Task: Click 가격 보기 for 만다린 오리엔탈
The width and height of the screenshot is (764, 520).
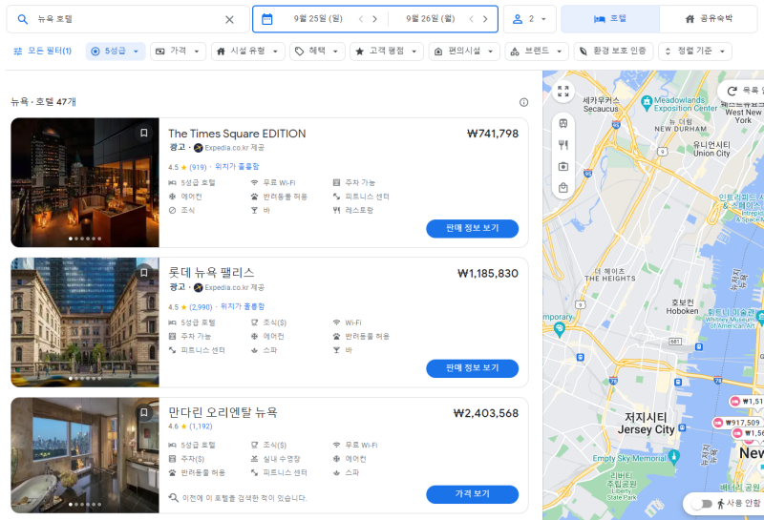Action: (472, 493)
